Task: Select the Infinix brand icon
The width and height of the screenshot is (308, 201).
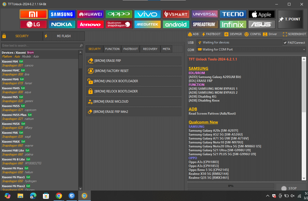Action: (x=233, y=24)
